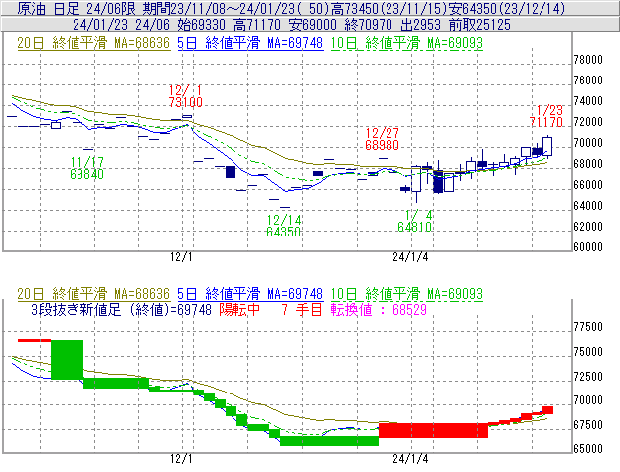Click the wide red block near 24/1/4
Image resolution: width=620 pixels, height=472 pixels.
[433, 430]
